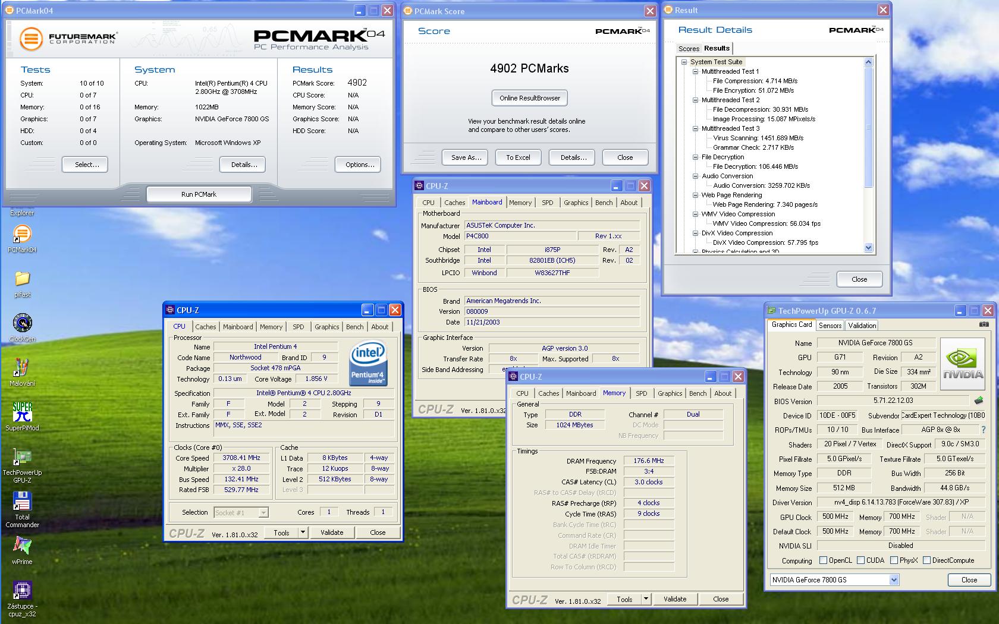Click the GPU-Z title bar icon
Viewport: 999px width, 624px height.
coord(772,310)
